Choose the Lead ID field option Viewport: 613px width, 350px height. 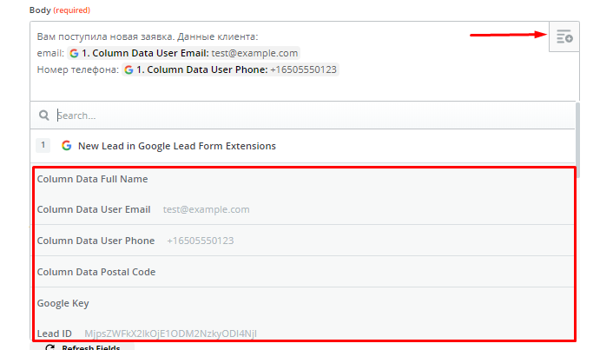[x=305, y=333]
